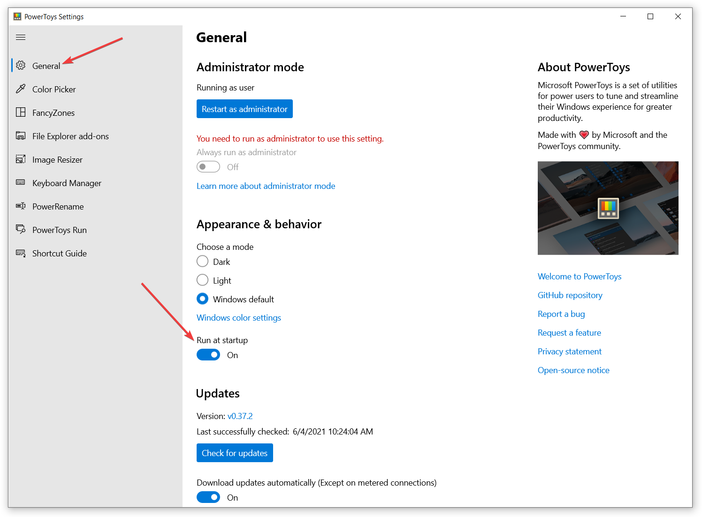Image resolution: width=702 pixels, height=517 pixels.
Task: Click the File Explorer add-ons icon
Action: point(21,136)
